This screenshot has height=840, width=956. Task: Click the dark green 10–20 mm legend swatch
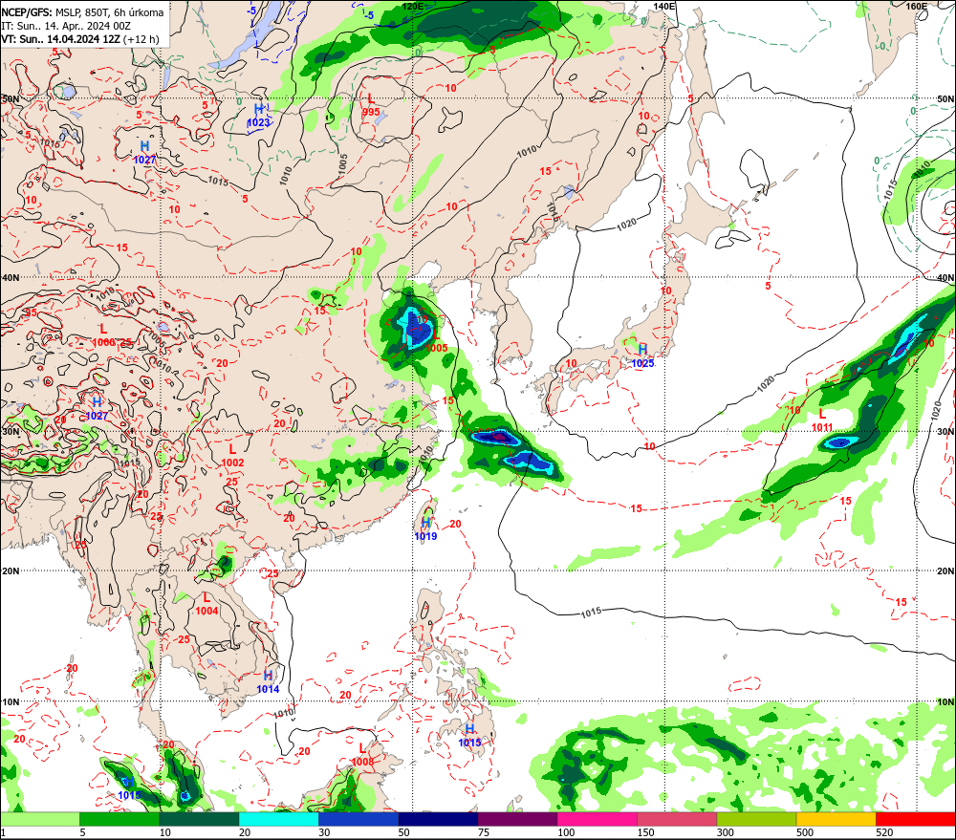(x=199, y=819)
